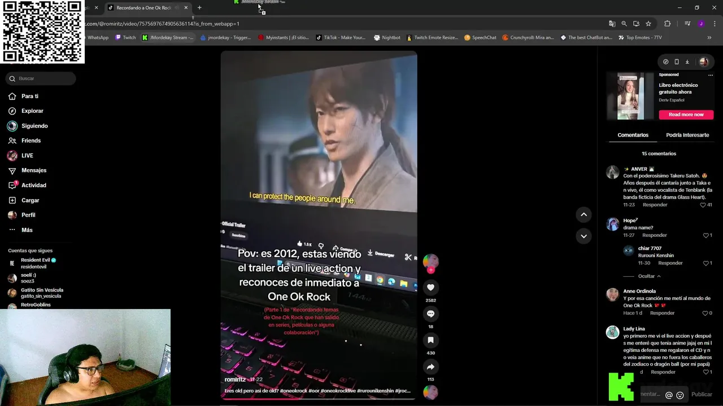Click the add comment text field
Viewport: 723px width, 406px height.
pos(650,395)
